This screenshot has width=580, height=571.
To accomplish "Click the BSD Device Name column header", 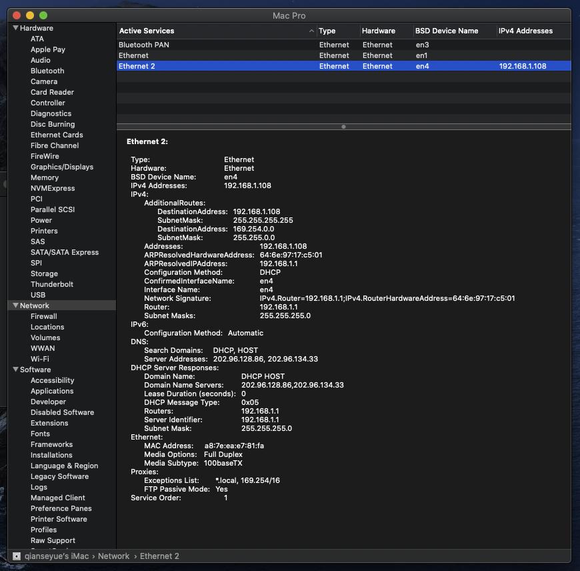I will [447, 31].
